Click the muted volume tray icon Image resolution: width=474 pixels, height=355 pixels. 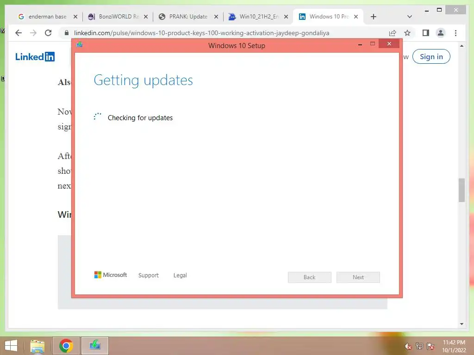pyautogui.click(x=408, y=346)
